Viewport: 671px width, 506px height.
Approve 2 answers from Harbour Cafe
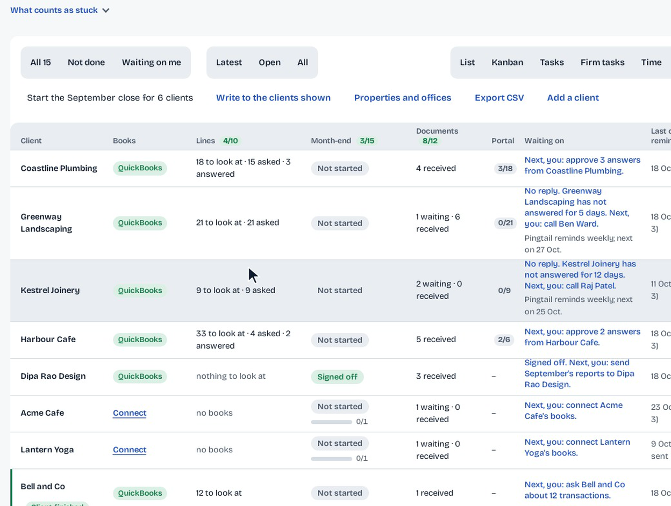(582, 337)
